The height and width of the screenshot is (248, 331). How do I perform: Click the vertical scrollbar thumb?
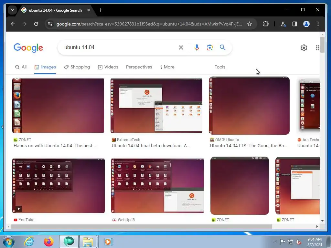322,45
